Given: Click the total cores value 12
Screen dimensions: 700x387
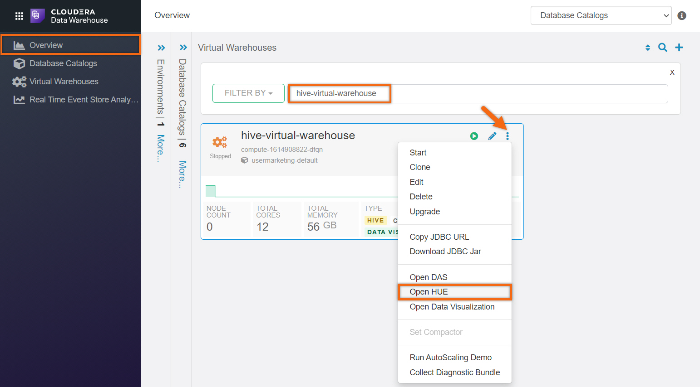Looking at the screenshot, I should tap(262, 227).
